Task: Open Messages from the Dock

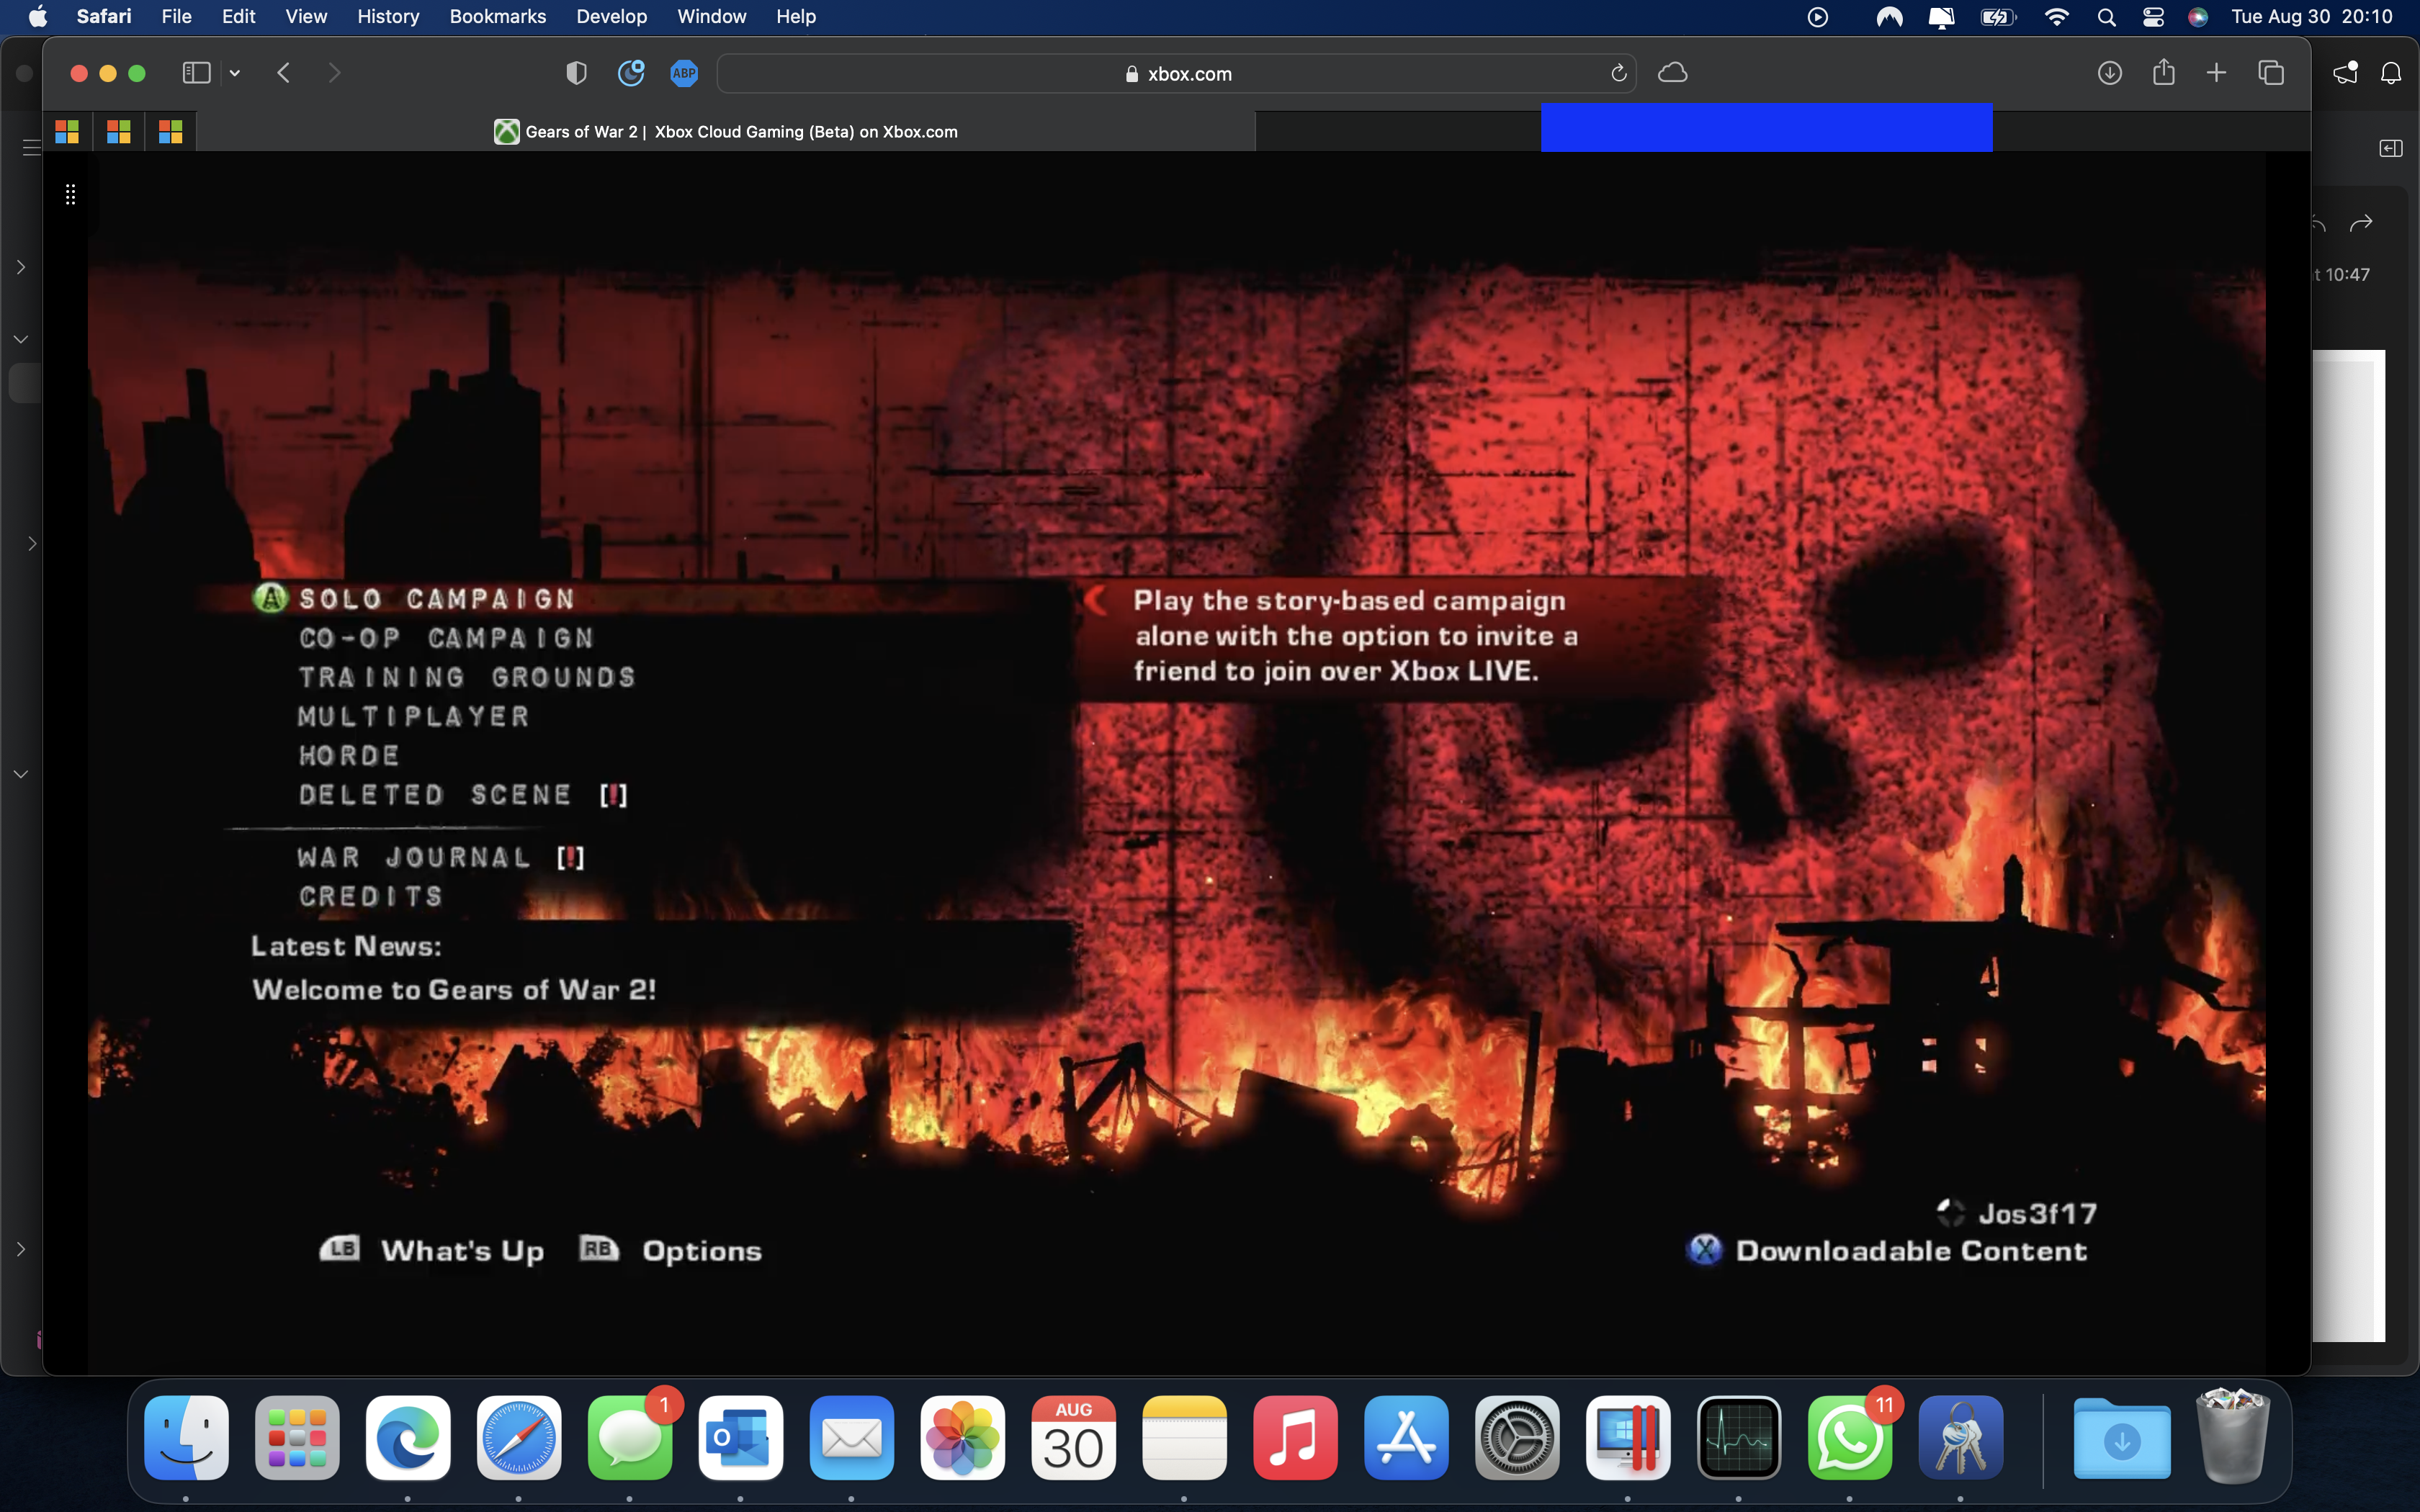Action: [x=630, y=1437]
